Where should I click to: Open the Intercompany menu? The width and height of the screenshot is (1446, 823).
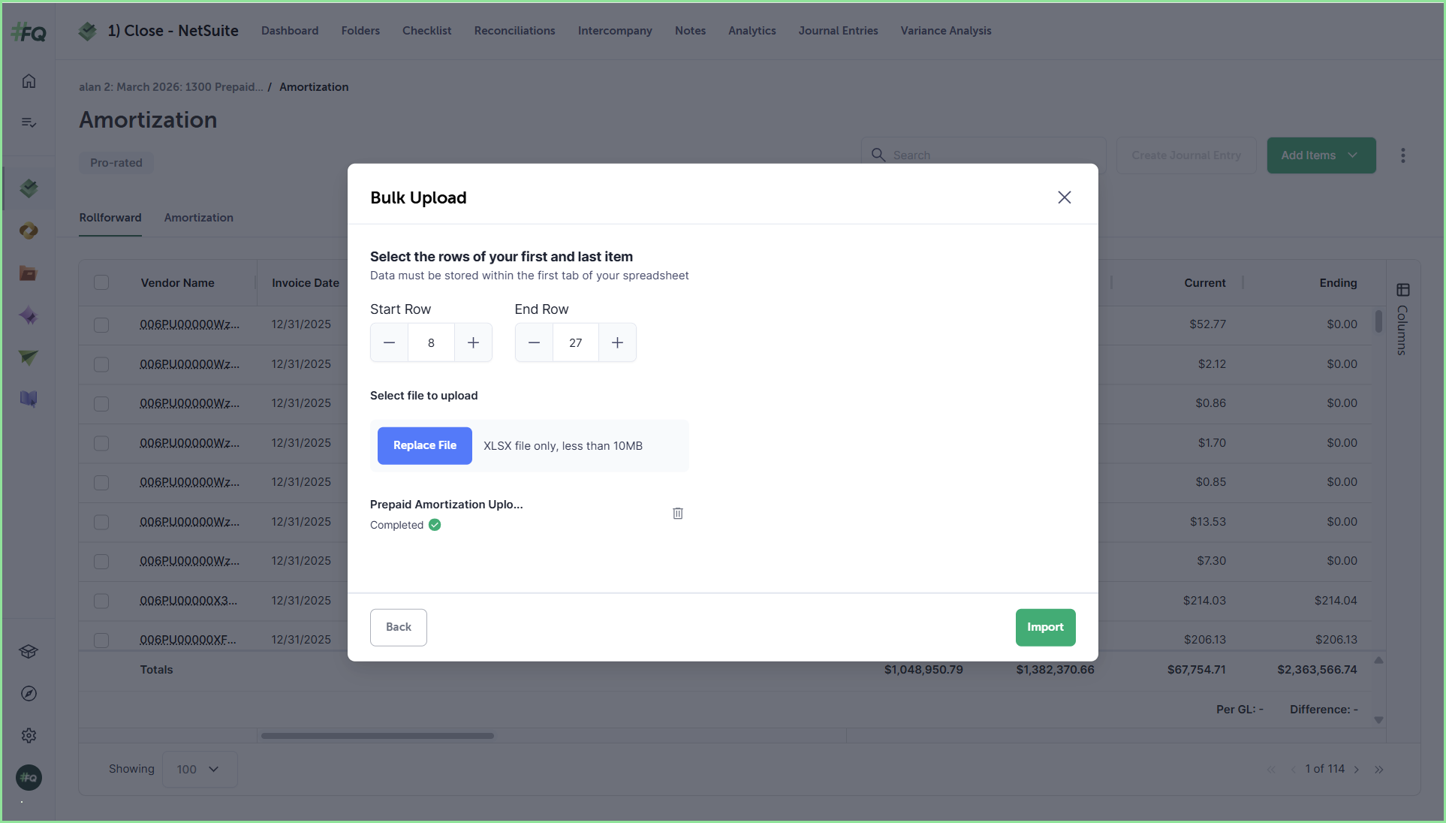click(615, 31)
